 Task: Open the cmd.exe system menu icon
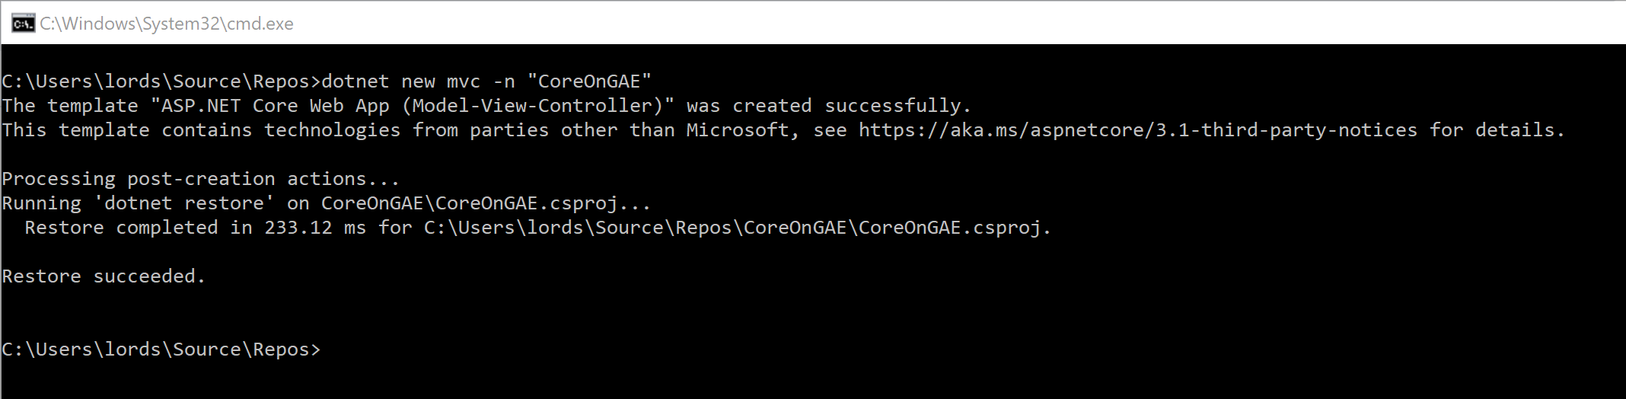tap(23, 24)
